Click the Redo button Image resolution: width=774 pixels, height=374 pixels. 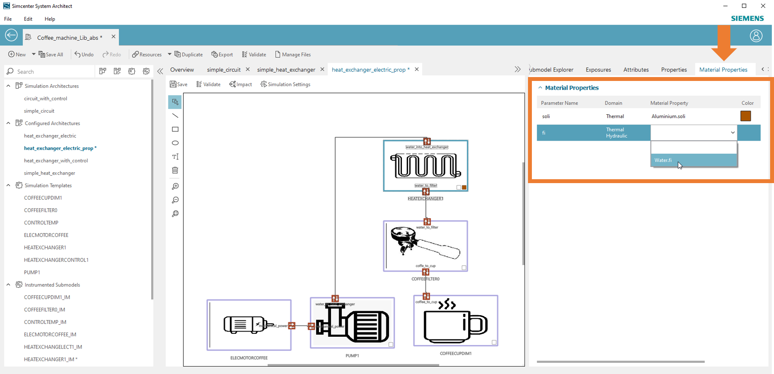pyautogui.click(x=112, y=55)
